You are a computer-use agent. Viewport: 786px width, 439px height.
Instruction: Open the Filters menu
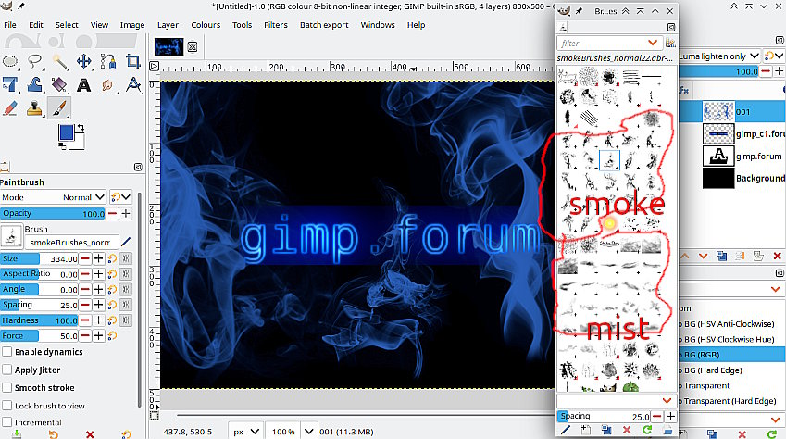tap(276, 25)
